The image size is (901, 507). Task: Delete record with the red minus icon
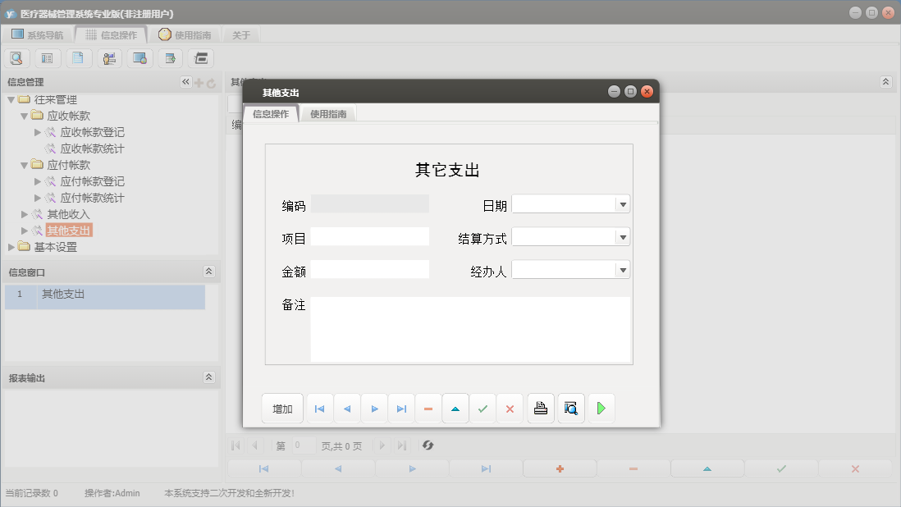click(x=428, y=408)
